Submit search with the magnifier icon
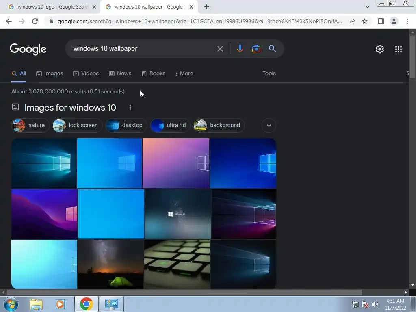The image size is (416, 312). (x=272, y=49)
